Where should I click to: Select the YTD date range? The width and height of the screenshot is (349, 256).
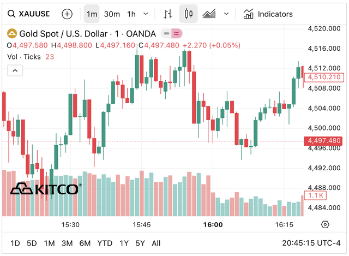[105, 243]
